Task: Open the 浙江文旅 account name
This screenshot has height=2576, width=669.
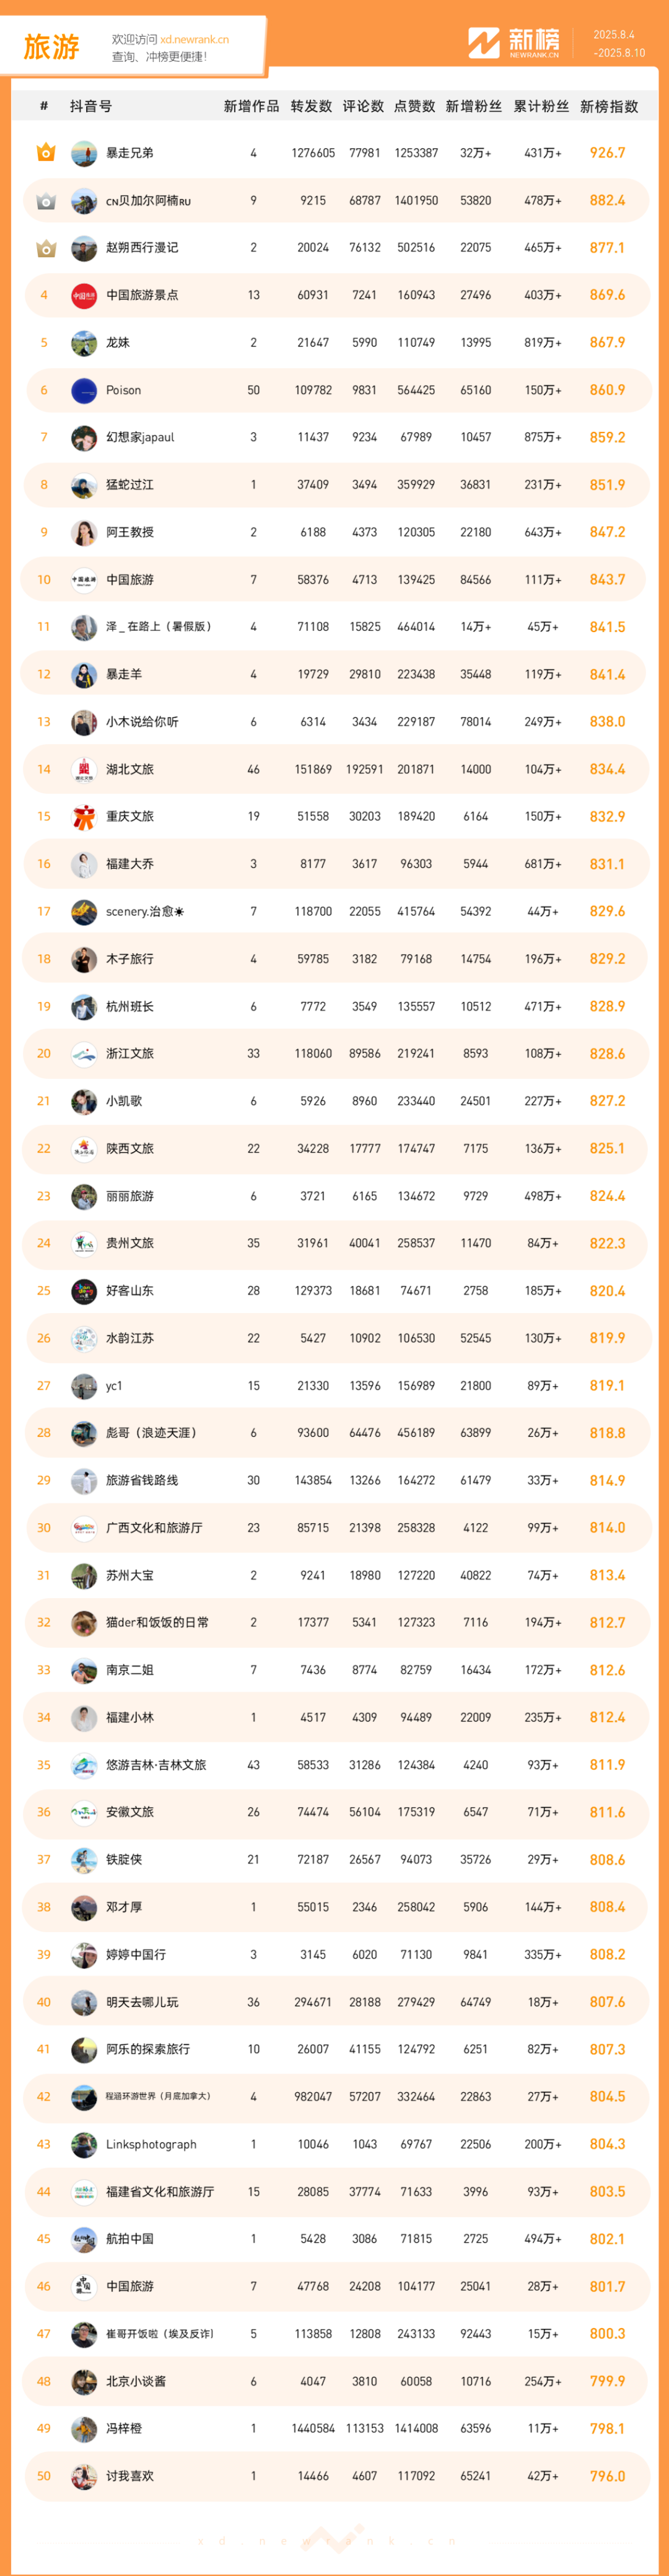Action: 130,1053
